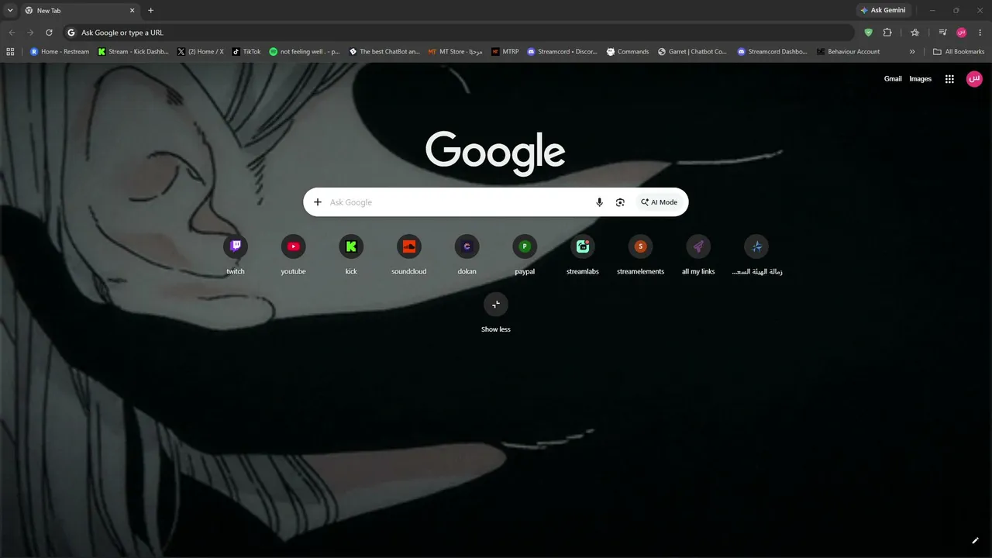Viewport: 992px width, 558px height.
Task: Open the tab groups grid on bookmarks bar
Action: (10, 52)
